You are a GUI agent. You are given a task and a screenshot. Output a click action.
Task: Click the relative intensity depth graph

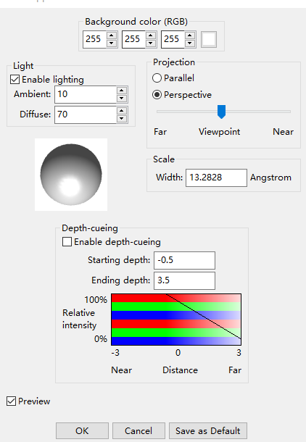point(176,320)
